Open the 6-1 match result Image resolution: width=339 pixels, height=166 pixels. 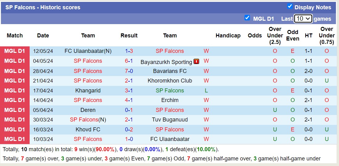click(129, 61)
